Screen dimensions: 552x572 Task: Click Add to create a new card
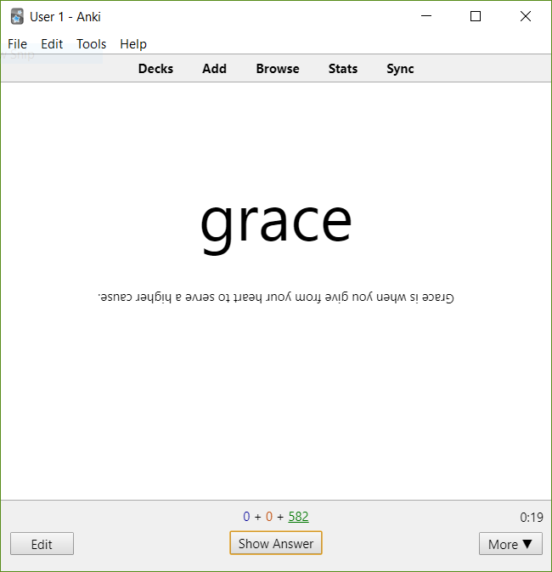pyautogui.click(x=214, y=69)
